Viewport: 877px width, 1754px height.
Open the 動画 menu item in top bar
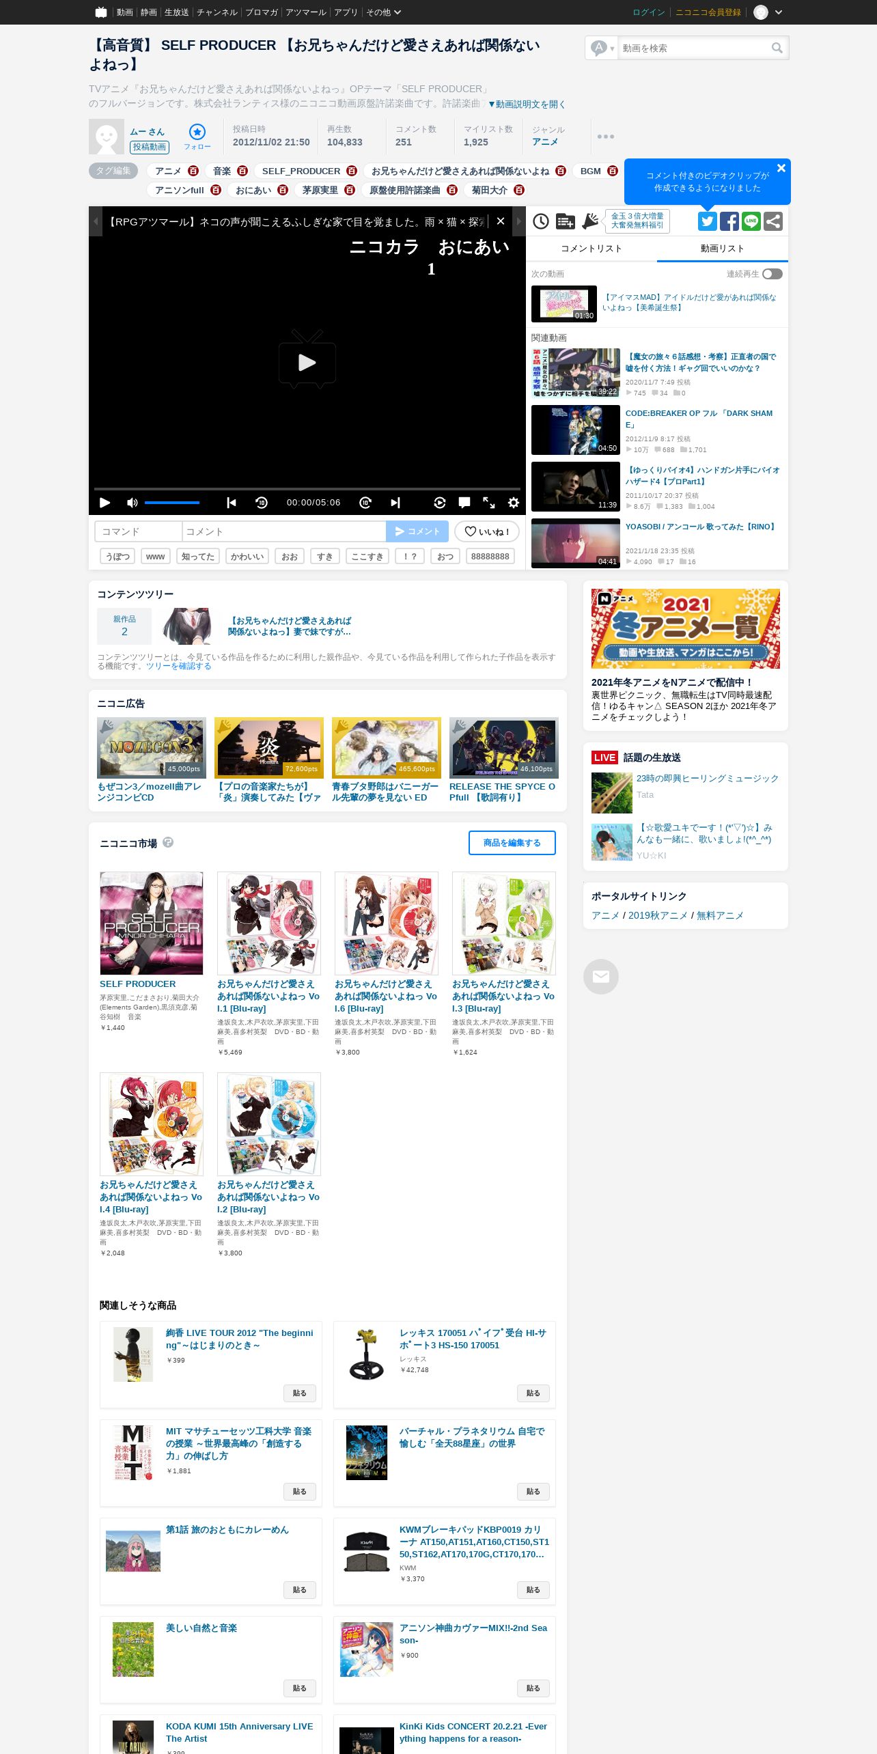(x=124, y=12)
